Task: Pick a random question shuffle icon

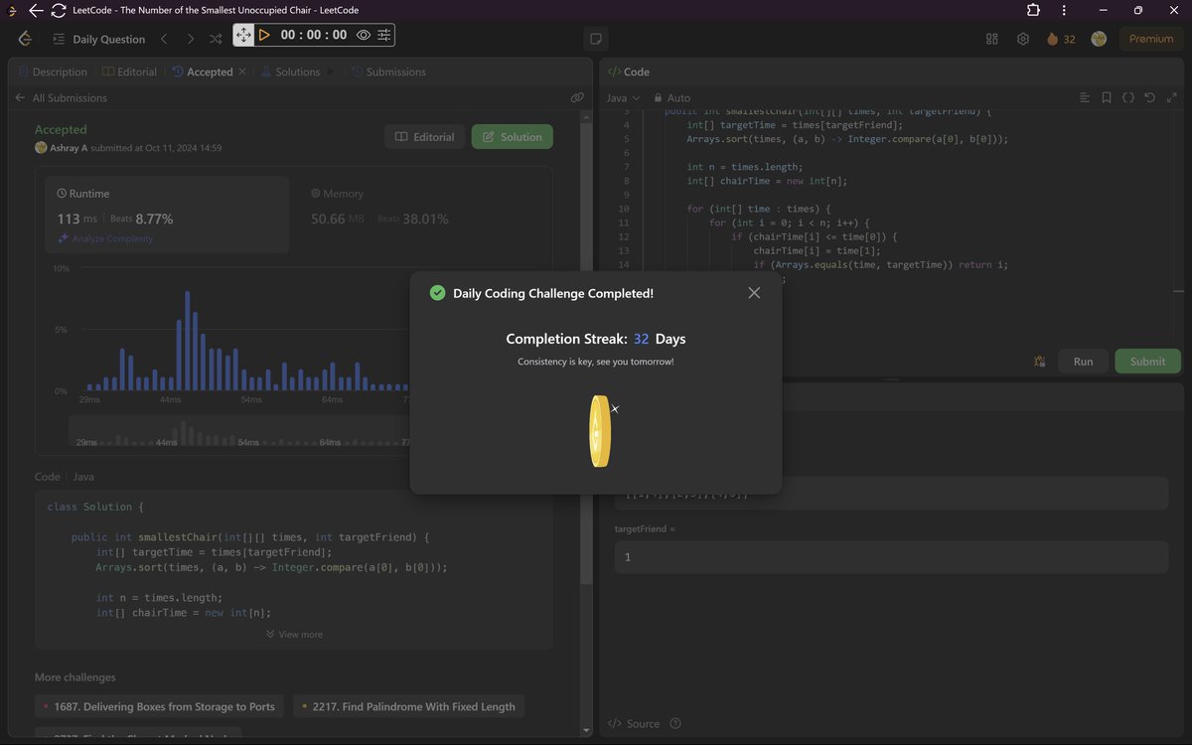Action: tap(216, 39)
